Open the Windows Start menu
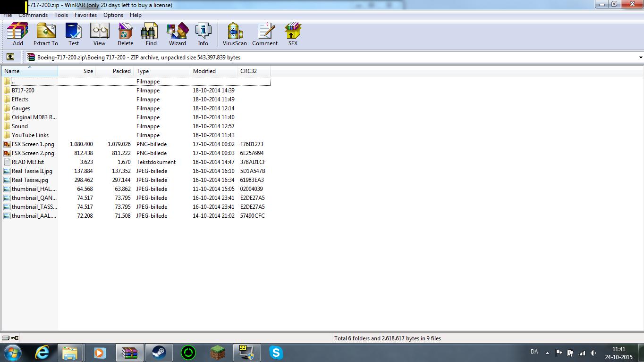The height and width of the screenshot is (362, 644). click(12, 353)
